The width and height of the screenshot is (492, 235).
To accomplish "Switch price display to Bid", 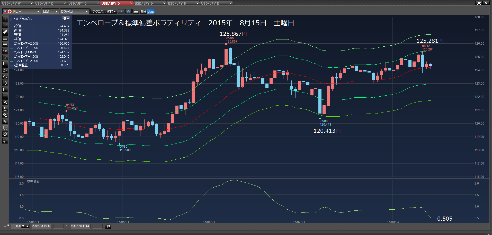I will [x=144, y=12].
